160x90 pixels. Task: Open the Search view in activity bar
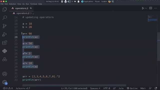click(x=4, y=18)
